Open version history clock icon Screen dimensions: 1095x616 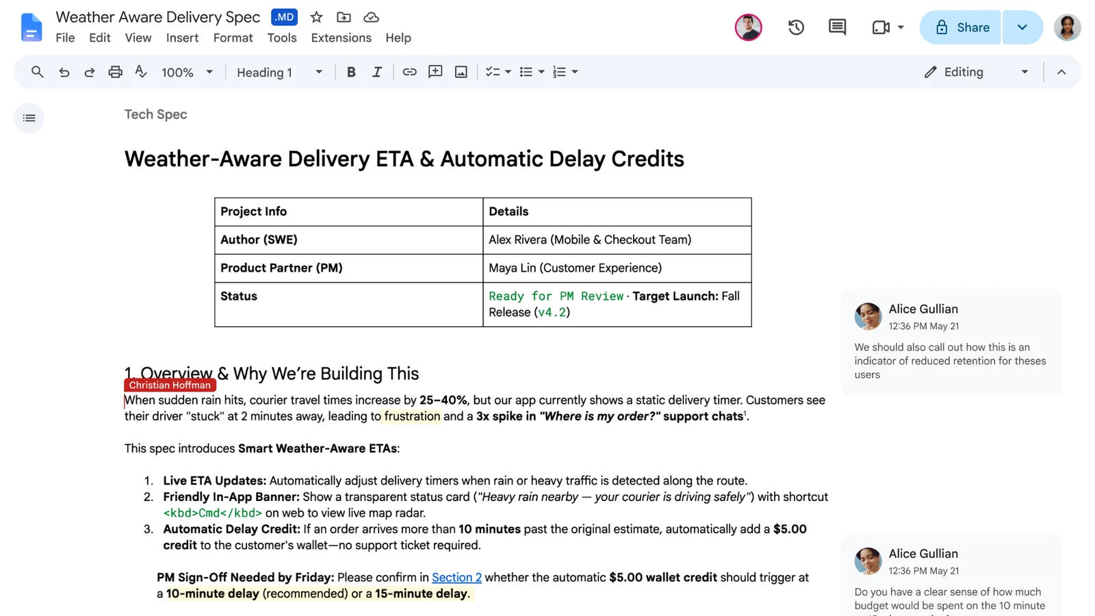796,27
